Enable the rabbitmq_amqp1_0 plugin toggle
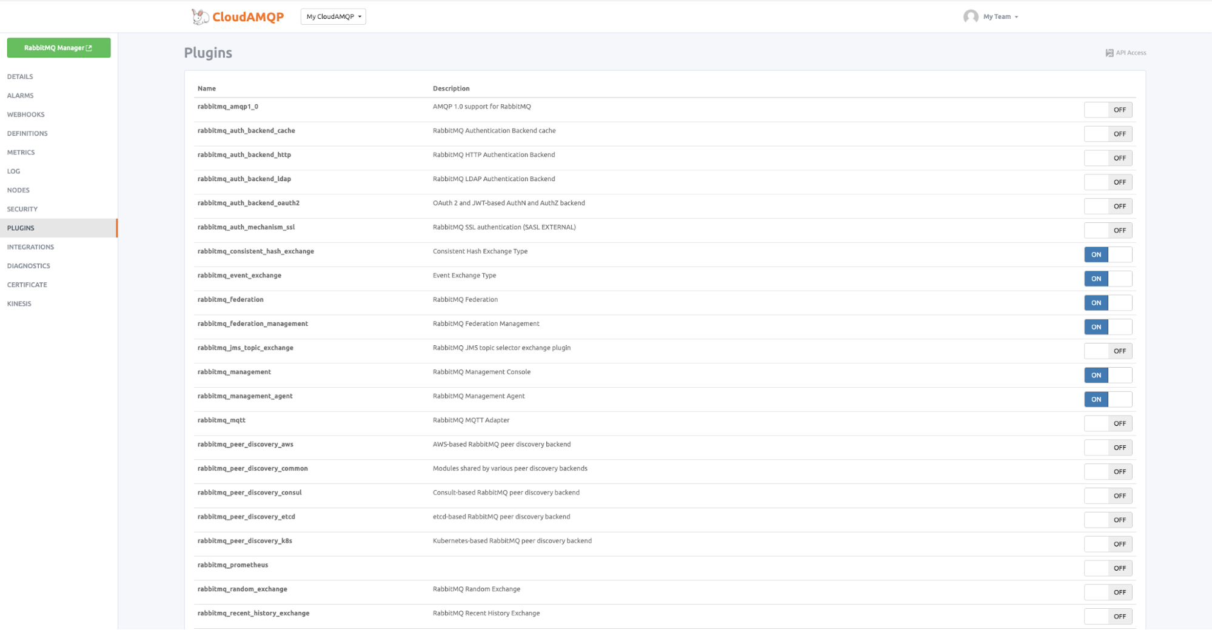Viewport: 1212px width, 630px height. click(1108, 110)
